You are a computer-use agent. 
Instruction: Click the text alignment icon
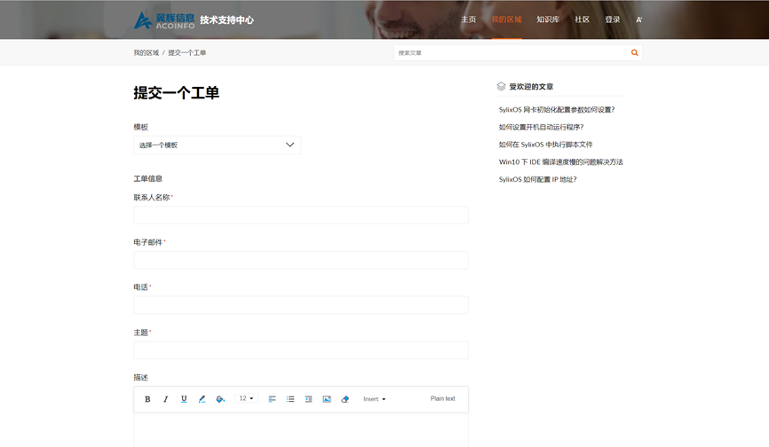tap(272, 399)
